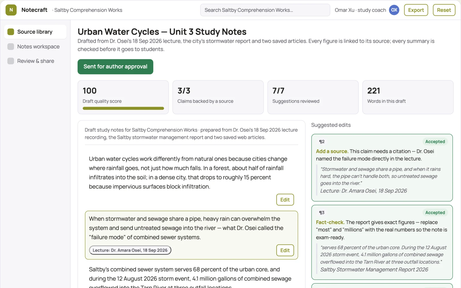Click the Draft quality score progress bar

pyautogui.click(x=123, y=108)
